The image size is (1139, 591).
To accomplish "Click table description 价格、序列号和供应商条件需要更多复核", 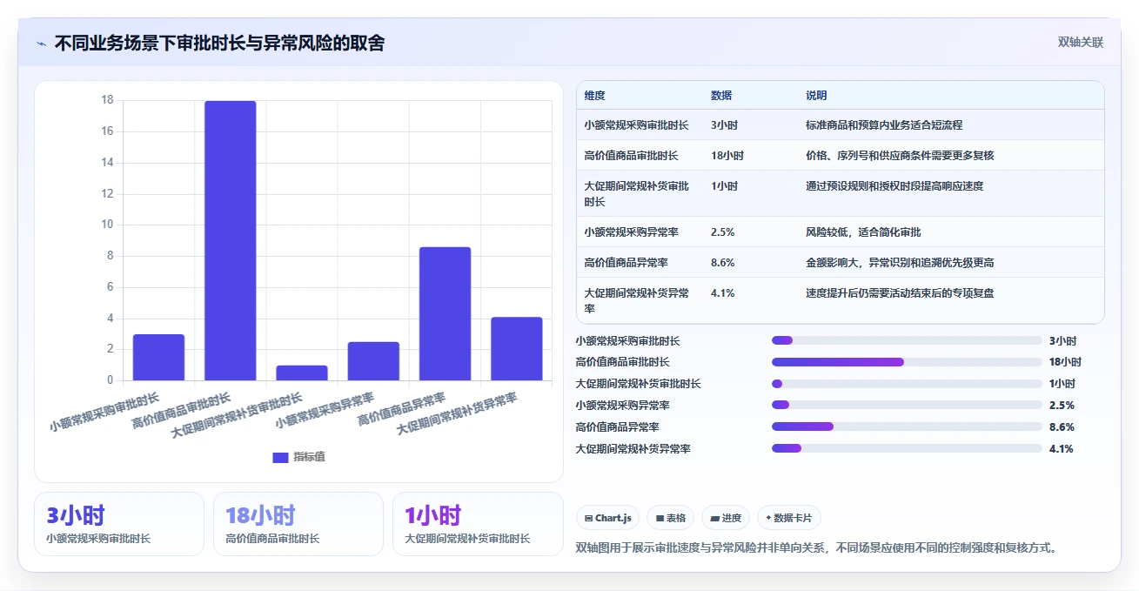I will tap(900, 156).
